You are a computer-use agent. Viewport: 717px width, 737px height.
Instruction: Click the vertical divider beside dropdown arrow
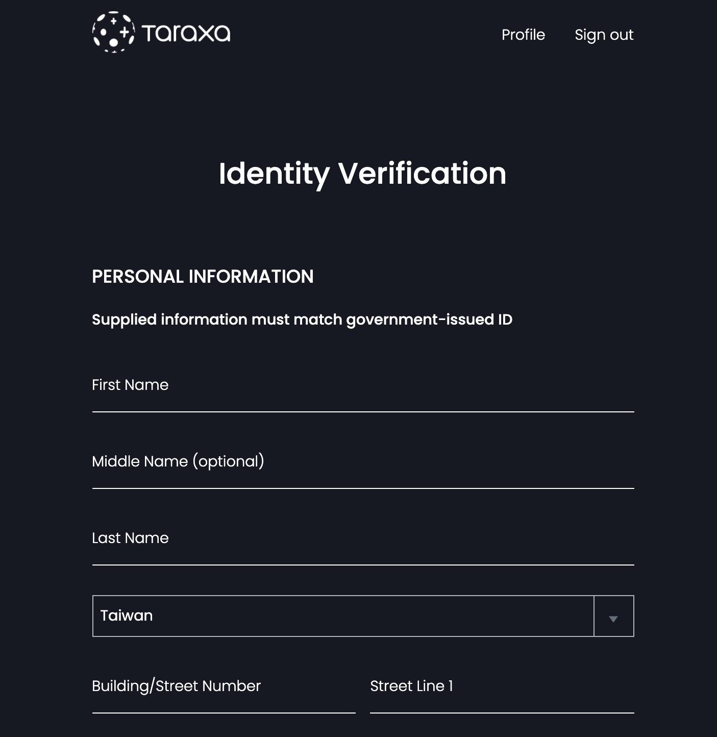[x=594, y=616]
